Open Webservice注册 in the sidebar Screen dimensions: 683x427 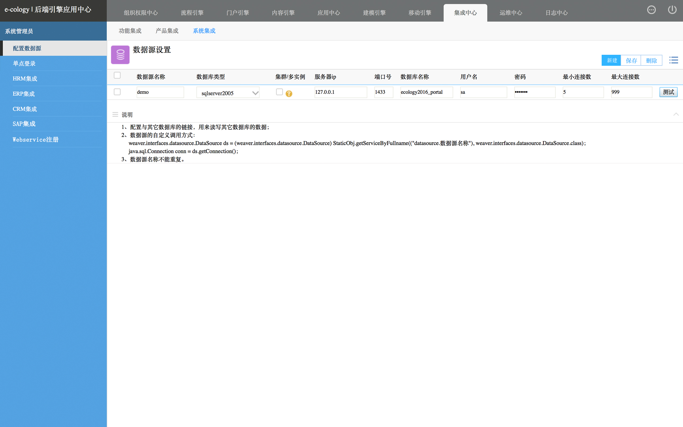click(x=35, y=140)
